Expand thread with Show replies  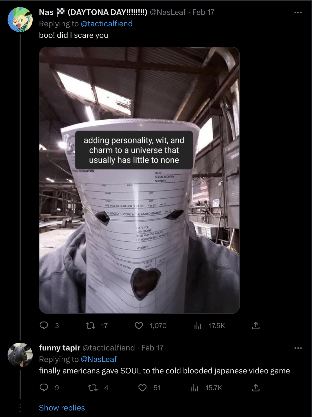(x=62, y=408)
